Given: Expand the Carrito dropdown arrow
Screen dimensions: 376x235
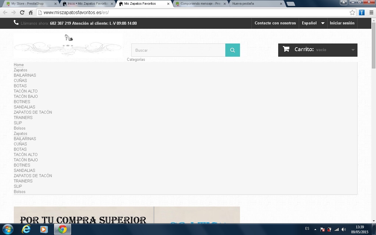Looking at the screenshot, I should point(353,50).
